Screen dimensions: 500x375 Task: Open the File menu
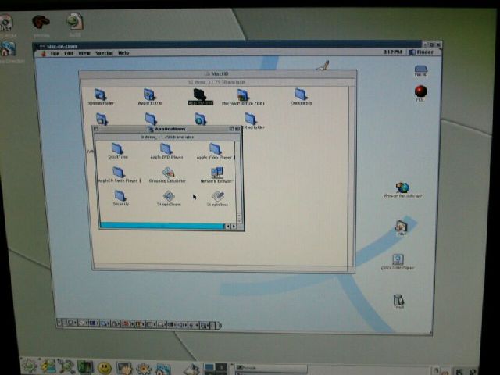(55, 53)
